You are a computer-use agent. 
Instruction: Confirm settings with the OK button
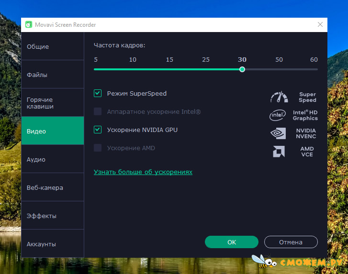point(232,242)
